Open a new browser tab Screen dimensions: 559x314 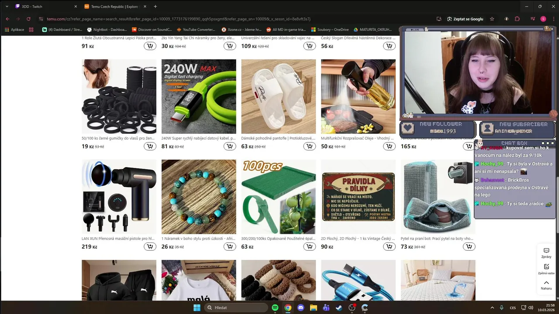(x=155, y=7)
